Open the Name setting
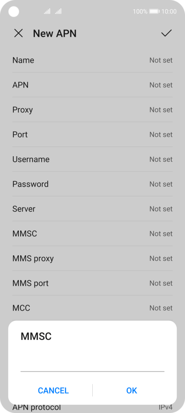The image size is (185, 413). (92, 60)
